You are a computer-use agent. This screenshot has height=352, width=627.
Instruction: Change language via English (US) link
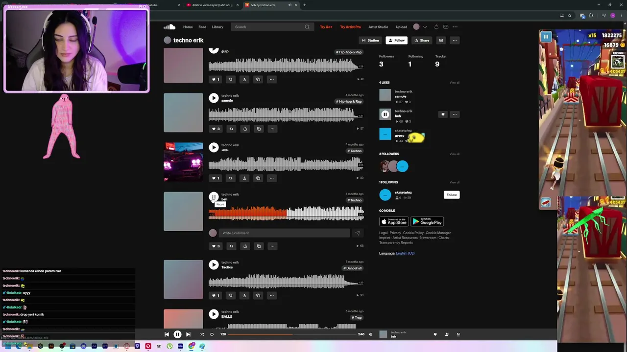405,253
